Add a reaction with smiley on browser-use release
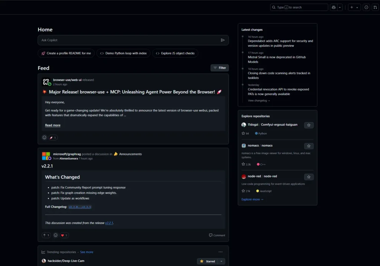The image size is (380, 266). tap(45, 138)
